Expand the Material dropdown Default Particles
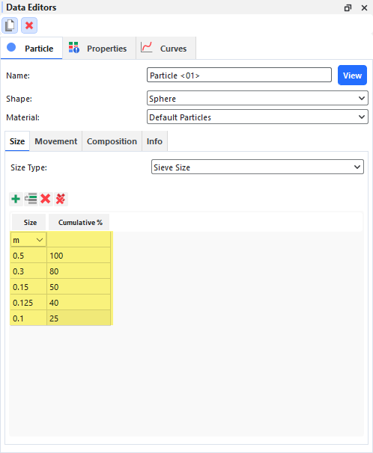 tap(258, 117)
